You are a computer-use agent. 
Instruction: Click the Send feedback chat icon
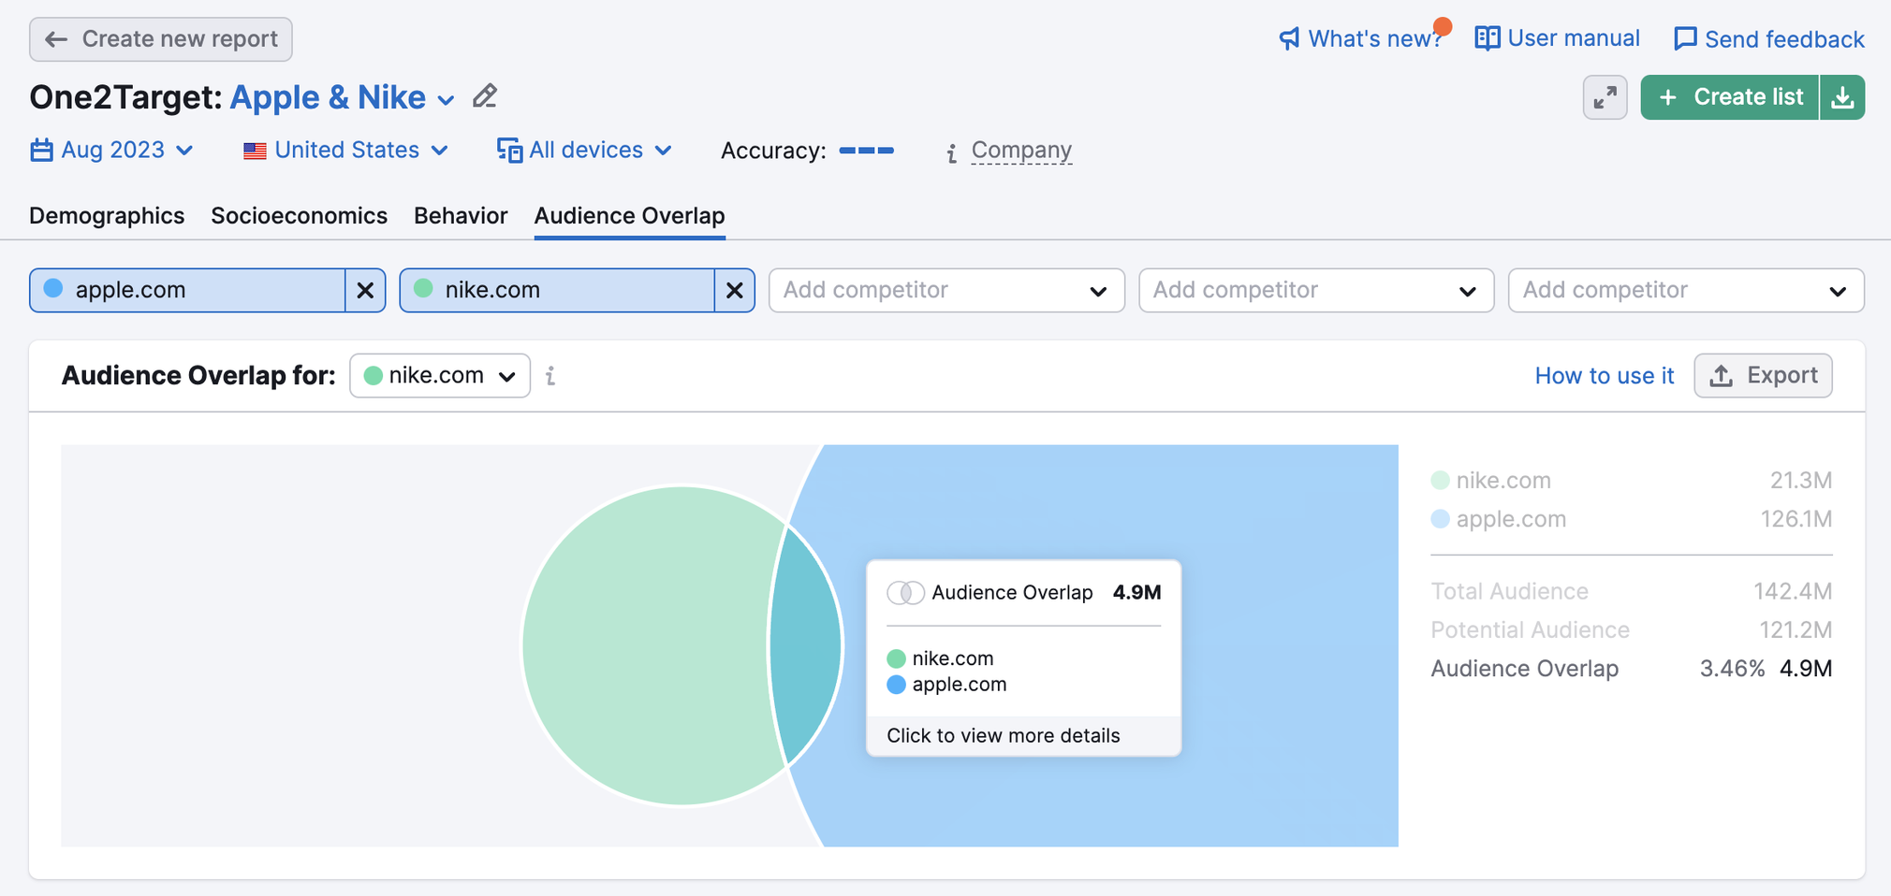[1685, 38]
